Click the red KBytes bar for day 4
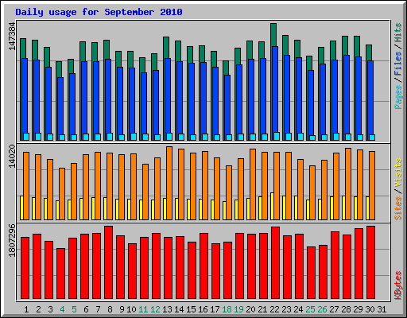Screen dimensions: 407x318 pyautogui.click(x=61, y=273)
